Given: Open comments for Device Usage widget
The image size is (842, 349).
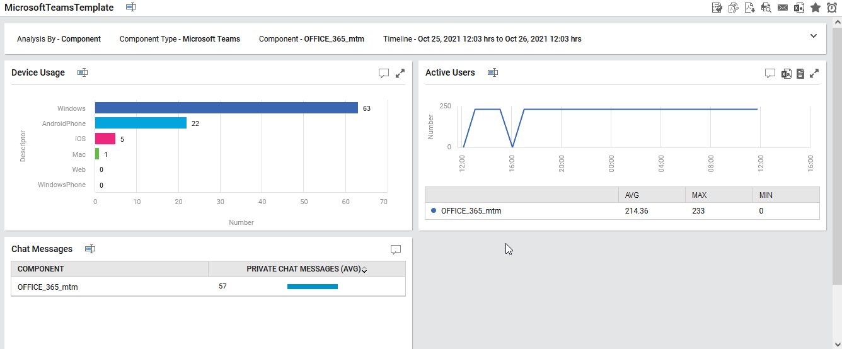Looking at the screenshot, I should click(x=383, y=74).
